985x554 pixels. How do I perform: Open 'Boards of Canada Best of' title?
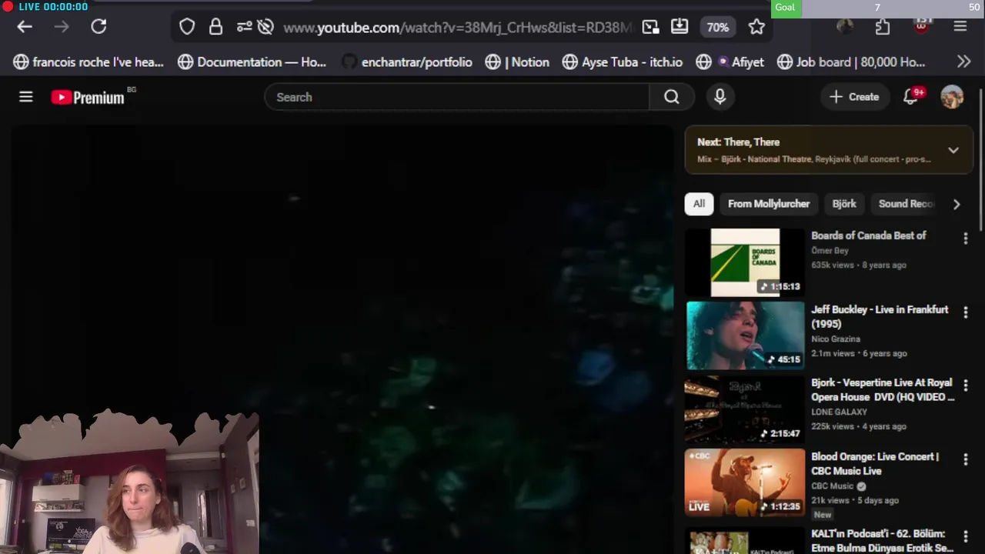tap(868, 235)
